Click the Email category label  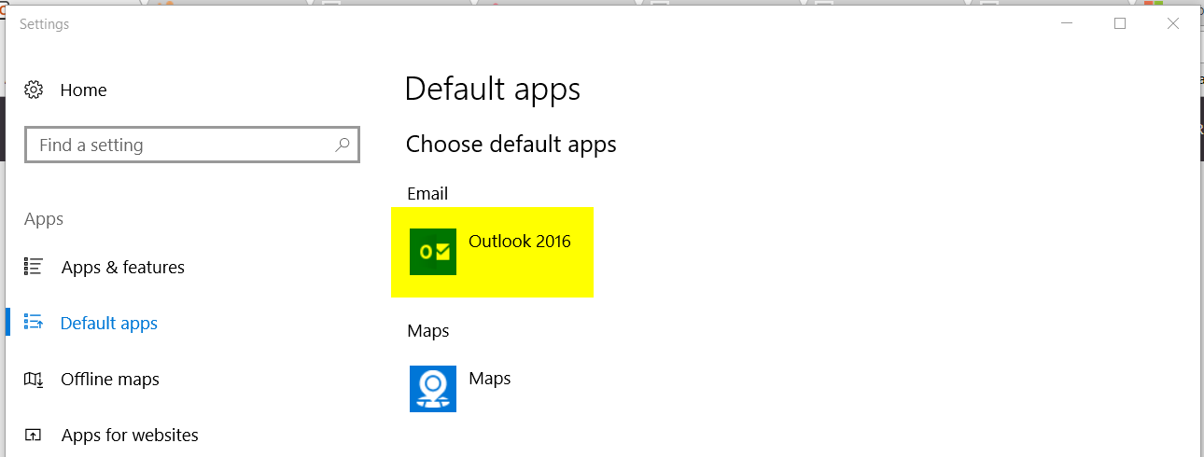(x=427, y=194)
